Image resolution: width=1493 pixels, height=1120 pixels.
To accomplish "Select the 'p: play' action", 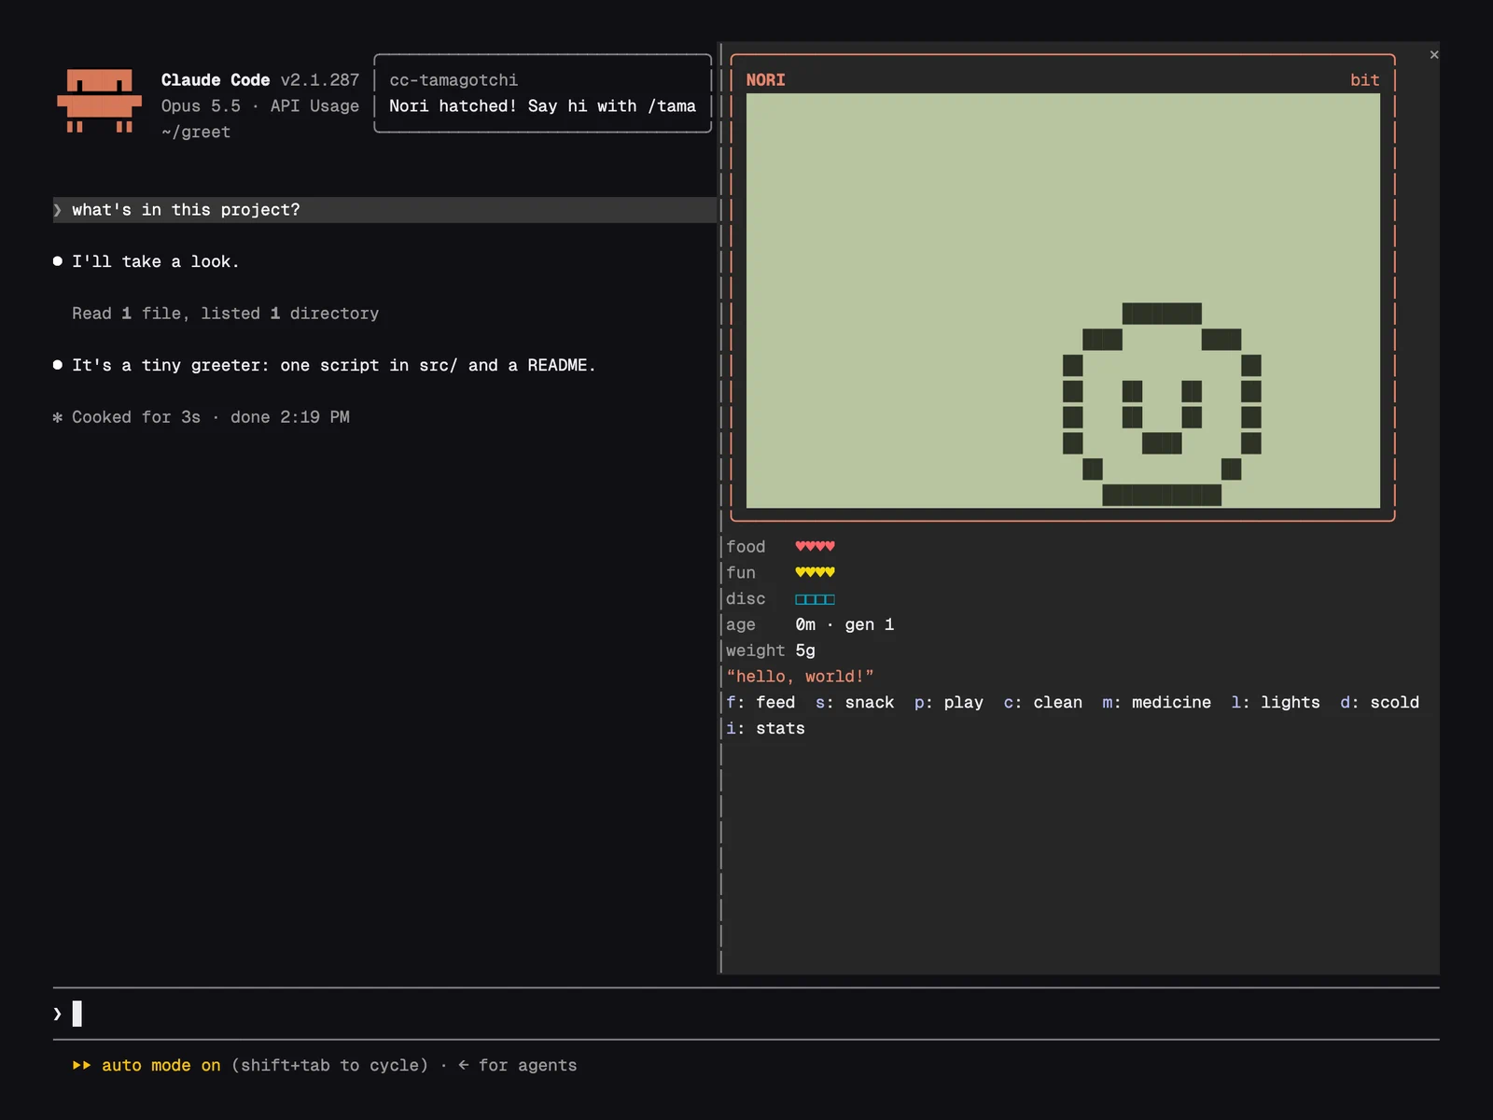I will tap(948, 702).
